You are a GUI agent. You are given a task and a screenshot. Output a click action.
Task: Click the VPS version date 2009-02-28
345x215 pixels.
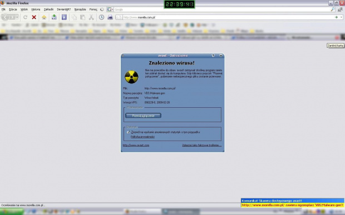pyautogui.click(x=163, y=102)
